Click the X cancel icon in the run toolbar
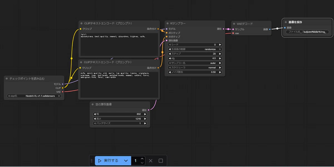This screenshot has width=334, height=167. [x=151, y=161]
